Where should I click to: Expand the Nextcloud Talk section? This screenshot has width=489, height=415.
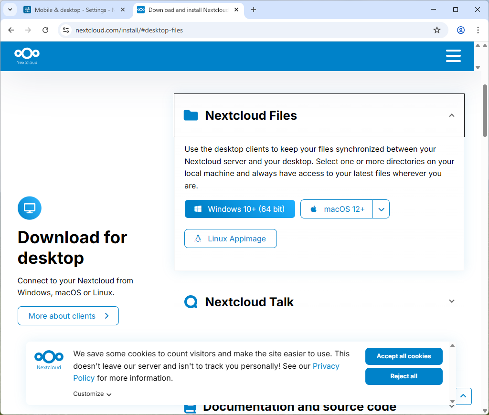tap(451, 301)
